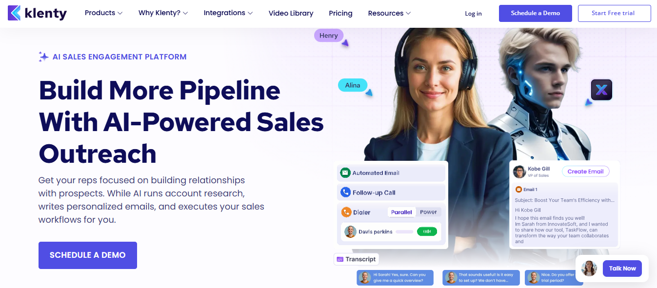The image size is (657, 288).
Task: Open the Why Klenty? dropdown
Action: [163, 13]
